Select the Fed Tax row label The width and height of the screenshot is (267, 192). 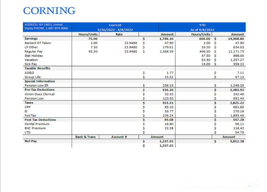(30, 115)
